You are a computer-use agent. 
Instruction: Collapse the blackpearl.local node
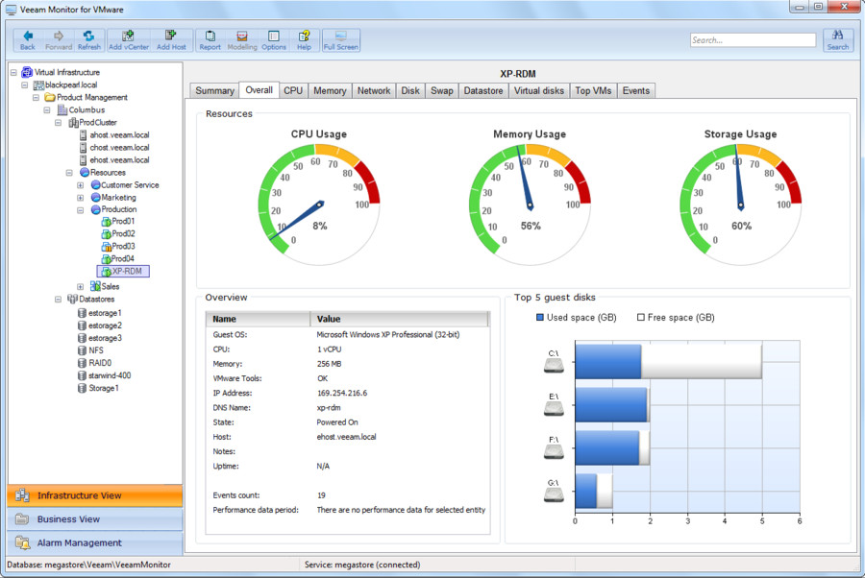(25, 84)
